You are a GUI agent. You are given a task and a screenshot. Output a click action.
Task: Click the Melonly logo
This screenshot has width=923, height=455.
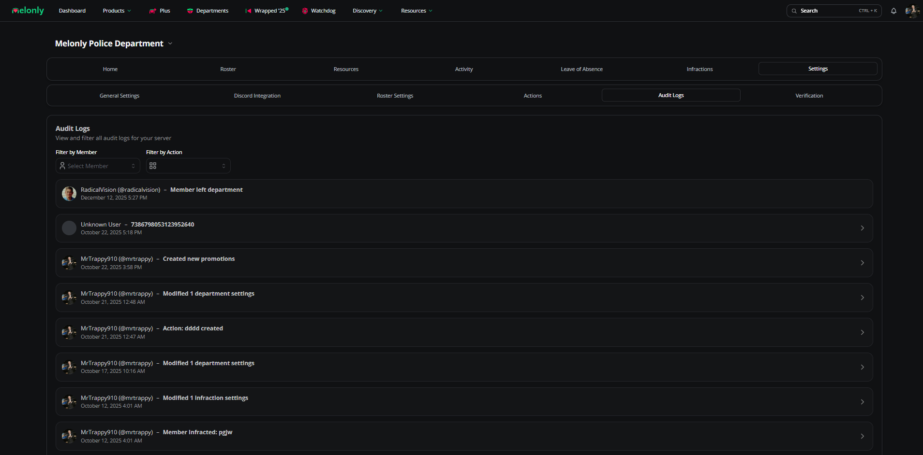[28, 11]
